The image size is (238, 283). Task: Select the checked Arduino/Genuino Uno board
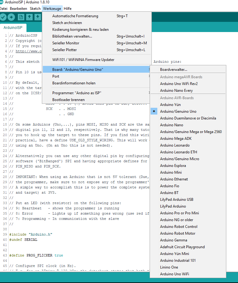[188, 111]
